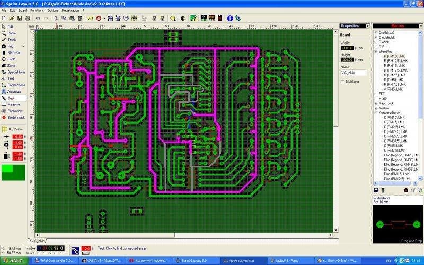424x265 pixels.
Task: Click the Zoom magnifier toolbar icon
Action: pyautogui.click(x=173, y=19)
